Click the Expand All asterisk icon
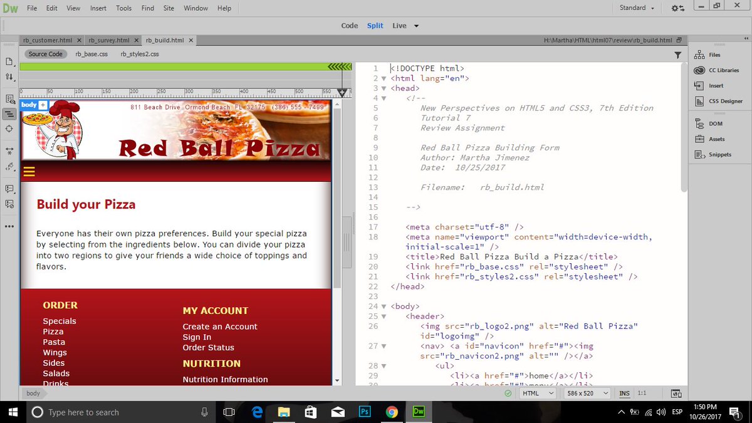This screenshot has height=423, width=752. point(9,151)
